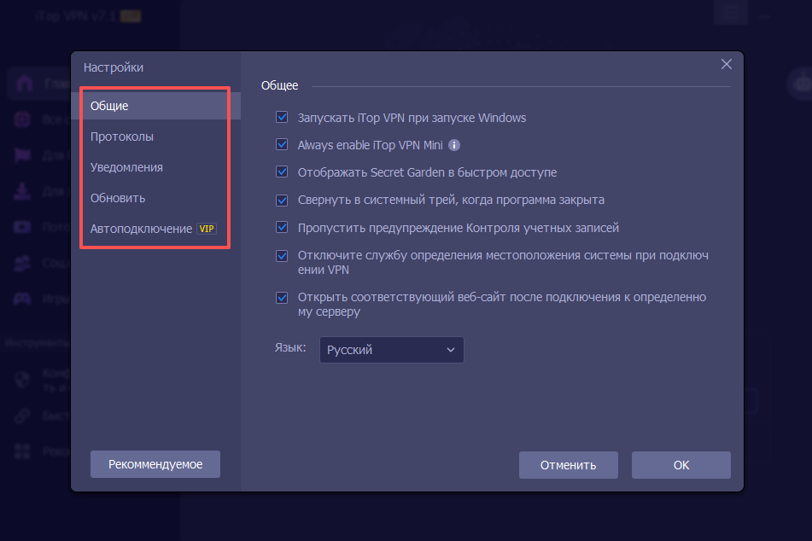Go to the Обновить settings section
Screen dimensions: 812x541
(x=118, y=198)
